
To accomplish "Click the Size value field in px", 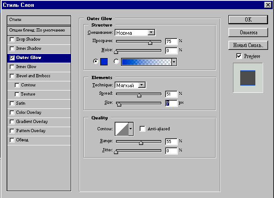I will [171, 103].
